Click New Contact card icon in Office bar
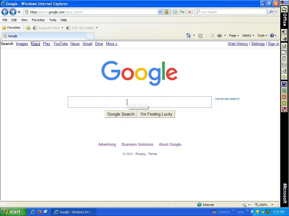 click(284, 64)
